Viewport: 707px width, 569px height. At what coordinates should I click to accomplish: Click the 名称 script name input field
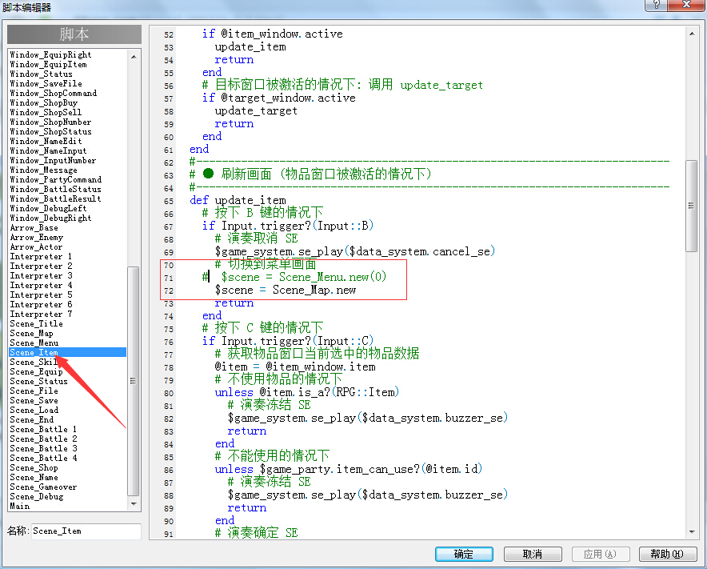tap(86, 531)
